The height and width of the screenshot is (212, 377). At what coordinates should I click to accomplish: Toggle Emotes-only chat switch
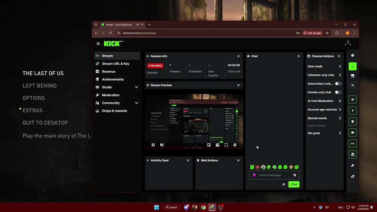click(x=338, y=92)
